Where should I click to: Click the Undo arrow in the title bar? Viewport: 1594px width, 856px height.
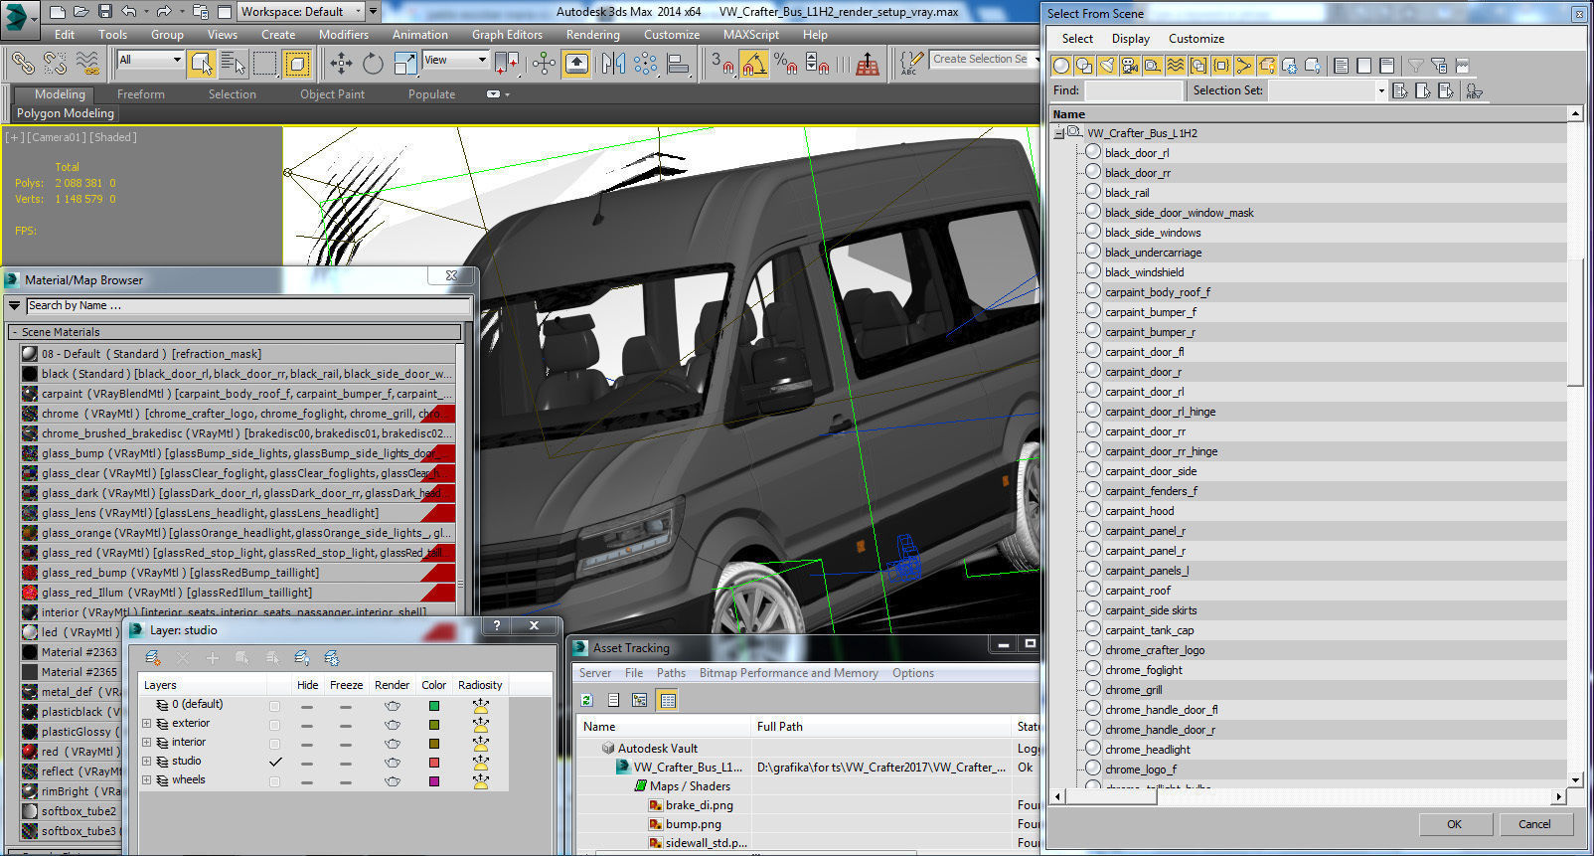[x=129, y=12]
